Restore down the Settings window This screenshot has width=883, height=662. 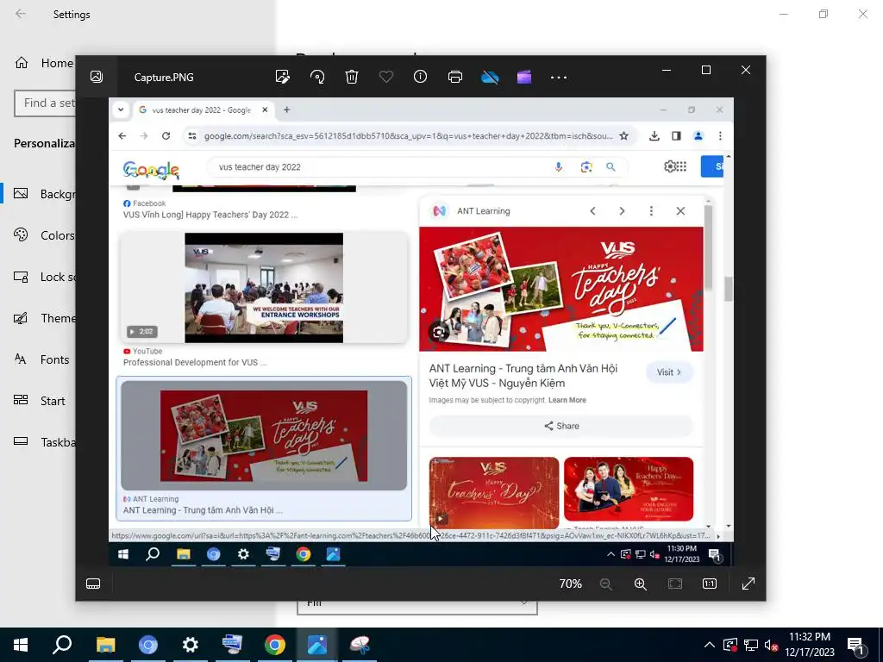[824, 14]
